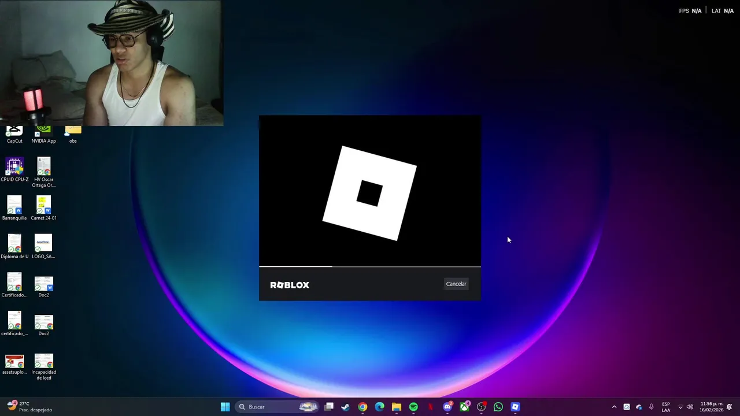The height and width of the screenshot is (416, 740).
Task: Click the FPS N/A overlay text
Action: (x=690, y=11)
